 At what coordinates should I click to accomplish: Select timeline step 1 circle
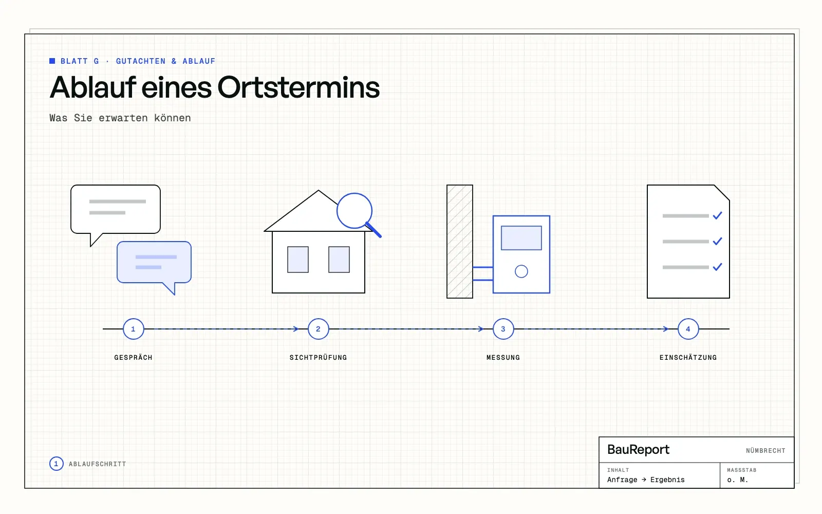[x=134, y=329]
